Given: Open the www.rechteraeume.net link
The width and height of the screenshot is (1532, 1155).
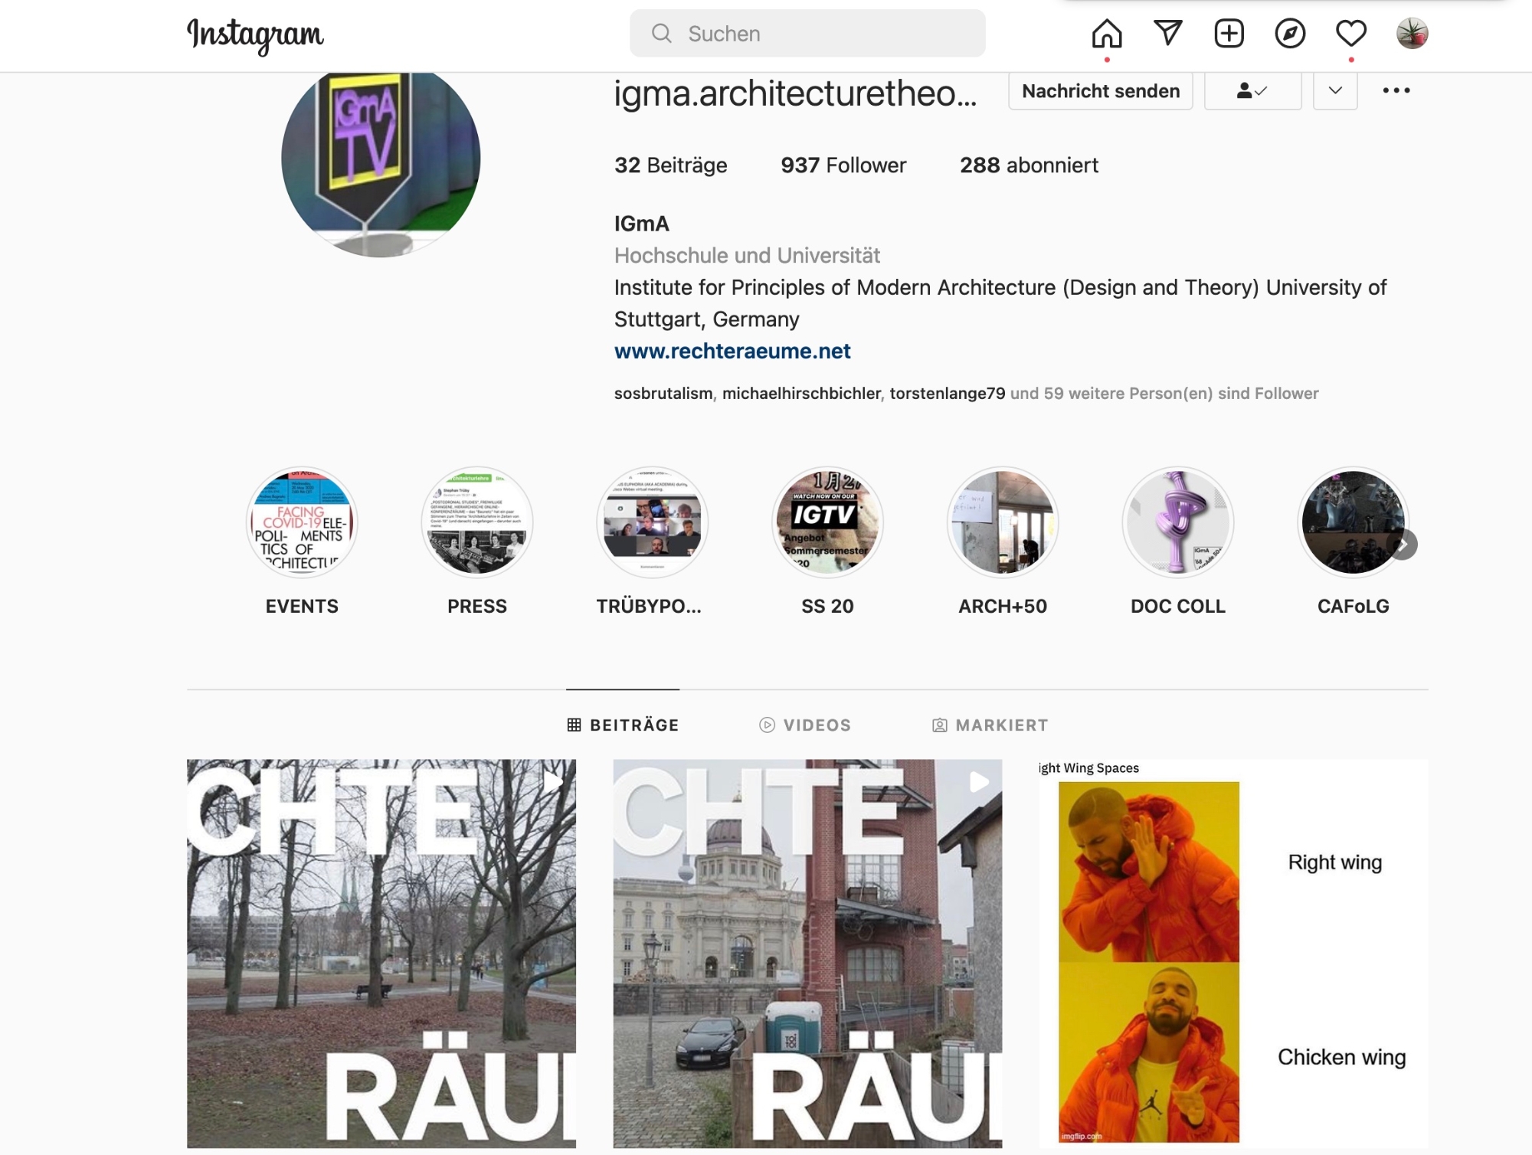Looking at the screenshot, I should [732, 351].
